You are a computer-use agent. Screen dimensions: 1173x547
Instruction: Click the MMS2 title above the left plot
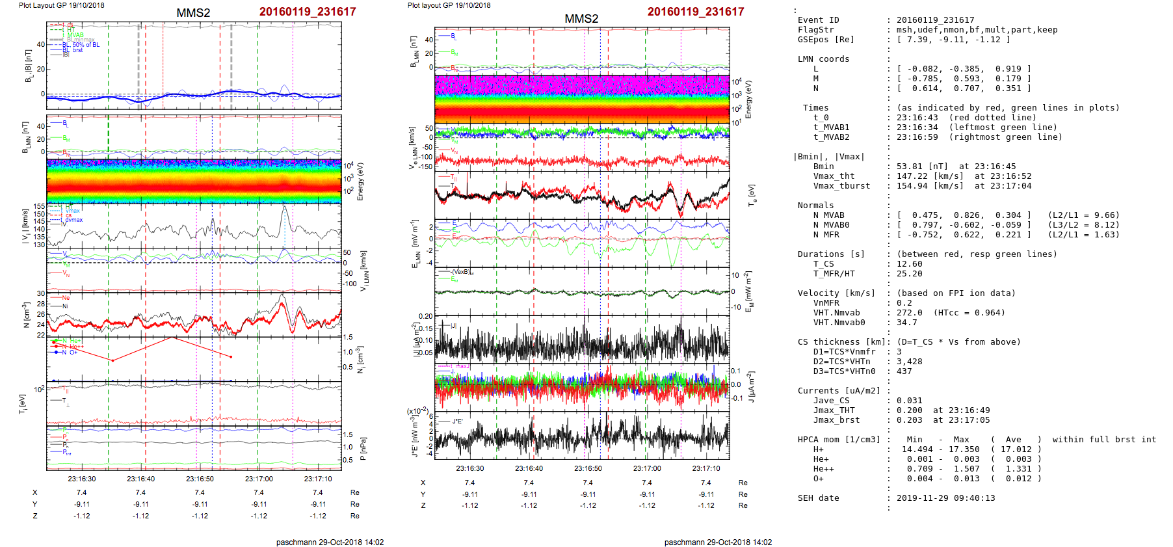point(193,13)
